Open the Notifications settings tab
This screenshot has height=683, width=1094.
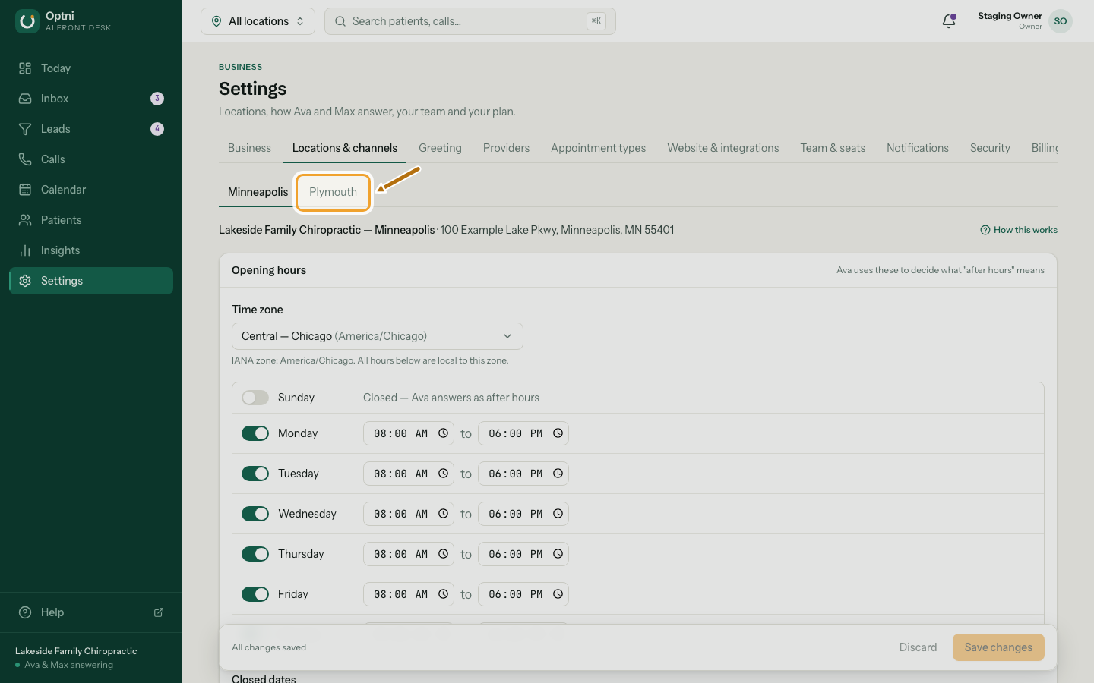918,148
